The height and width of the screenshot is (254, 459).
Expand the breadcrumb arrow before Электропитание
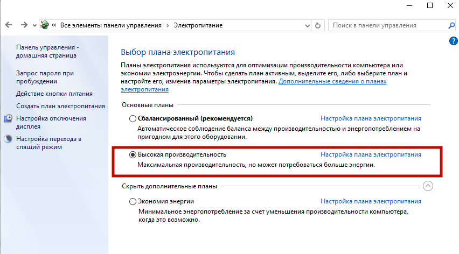tap(168, 25)
